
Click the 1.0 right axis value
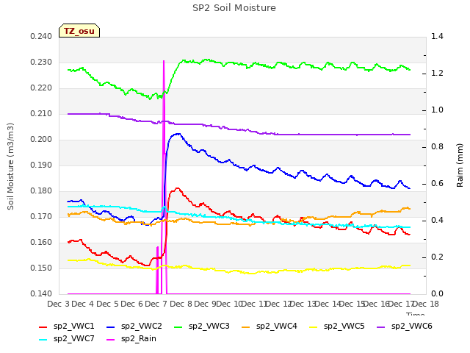click(437, 110)
